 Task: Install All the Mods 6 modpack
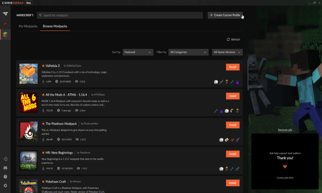(x=233, y=96)
